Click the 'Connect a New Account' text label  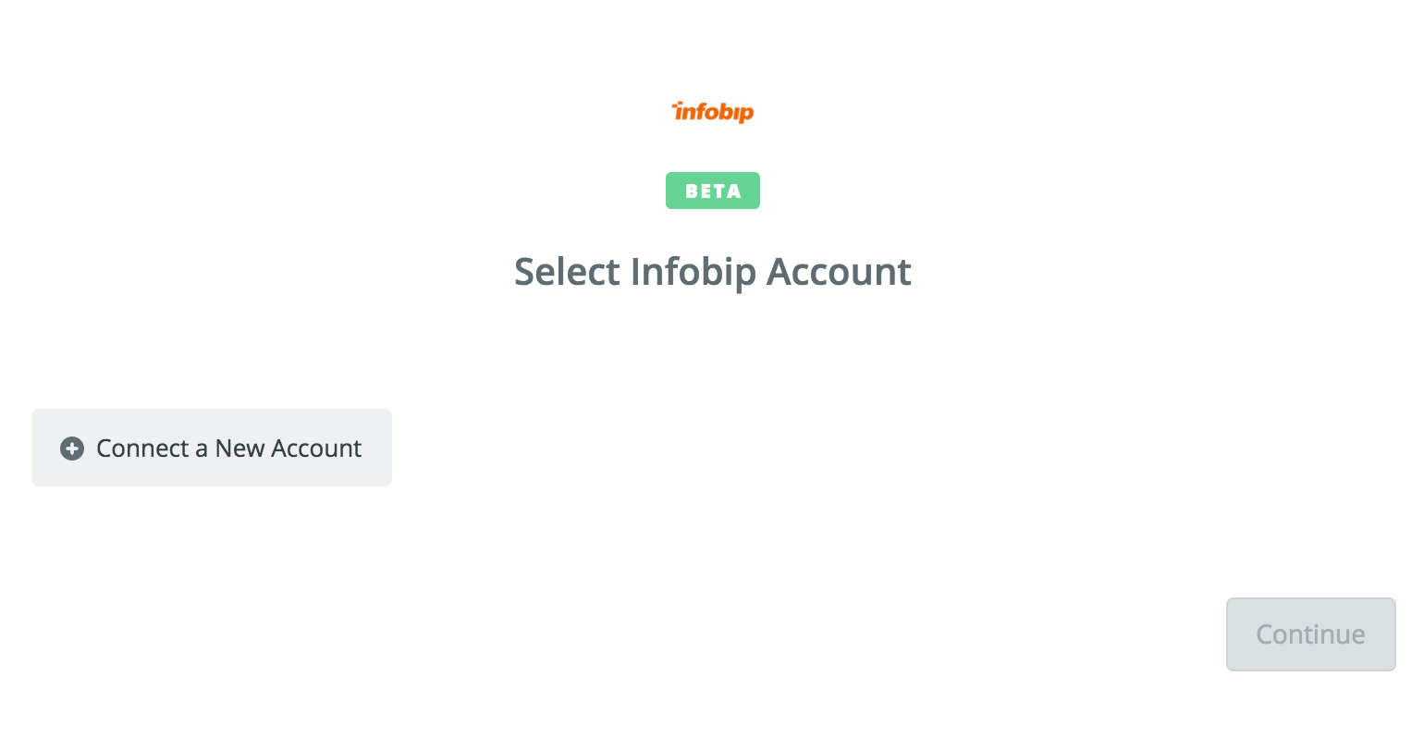click(228, 449)
